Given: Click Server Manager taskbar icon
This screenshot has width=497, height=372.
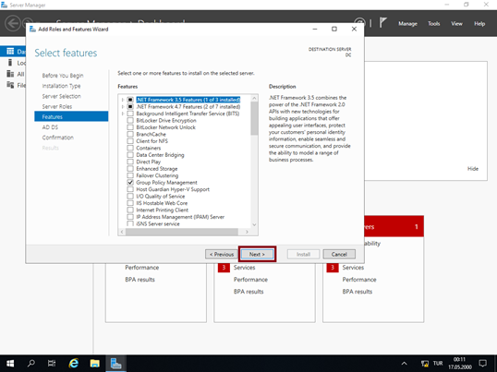Looking at the screenshot, I should pos(115,363).
